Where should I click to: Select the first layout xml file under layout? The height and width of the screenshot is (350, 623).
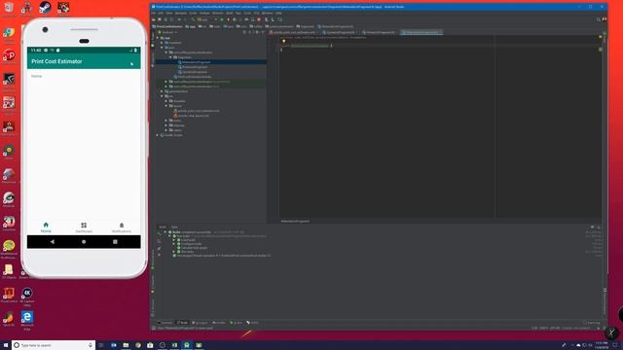(197, 111)
